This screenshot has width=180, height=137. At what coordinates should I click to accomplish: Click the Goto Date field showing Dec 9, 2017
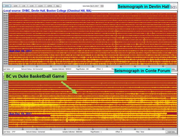(95, 6)
